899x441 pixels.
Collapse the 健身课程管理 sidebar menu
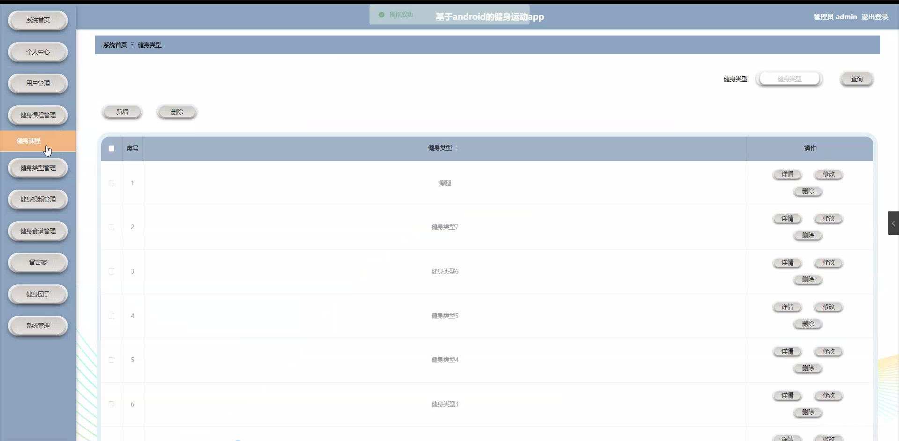[38, 115]
